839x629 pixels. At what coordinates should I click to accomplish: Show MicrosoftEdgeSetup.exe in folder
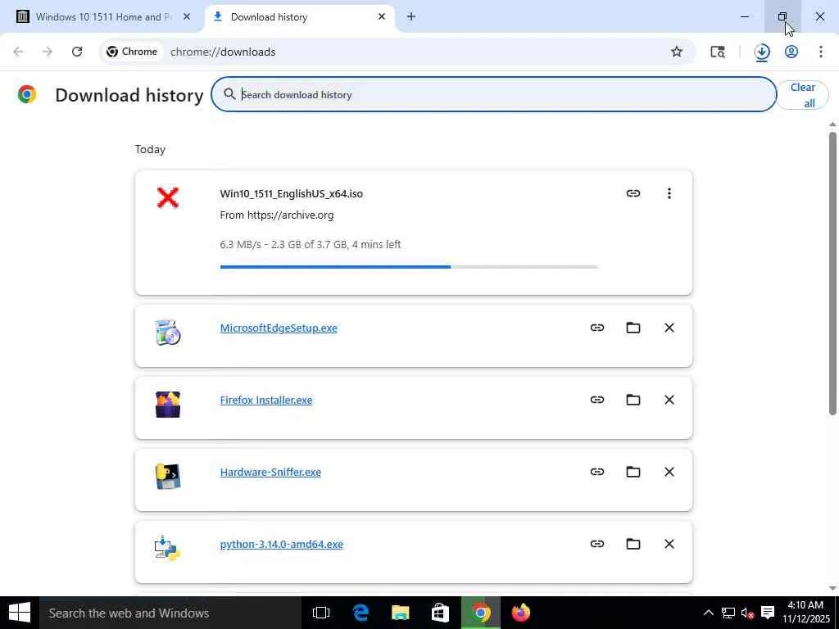[x=633, y=328]
